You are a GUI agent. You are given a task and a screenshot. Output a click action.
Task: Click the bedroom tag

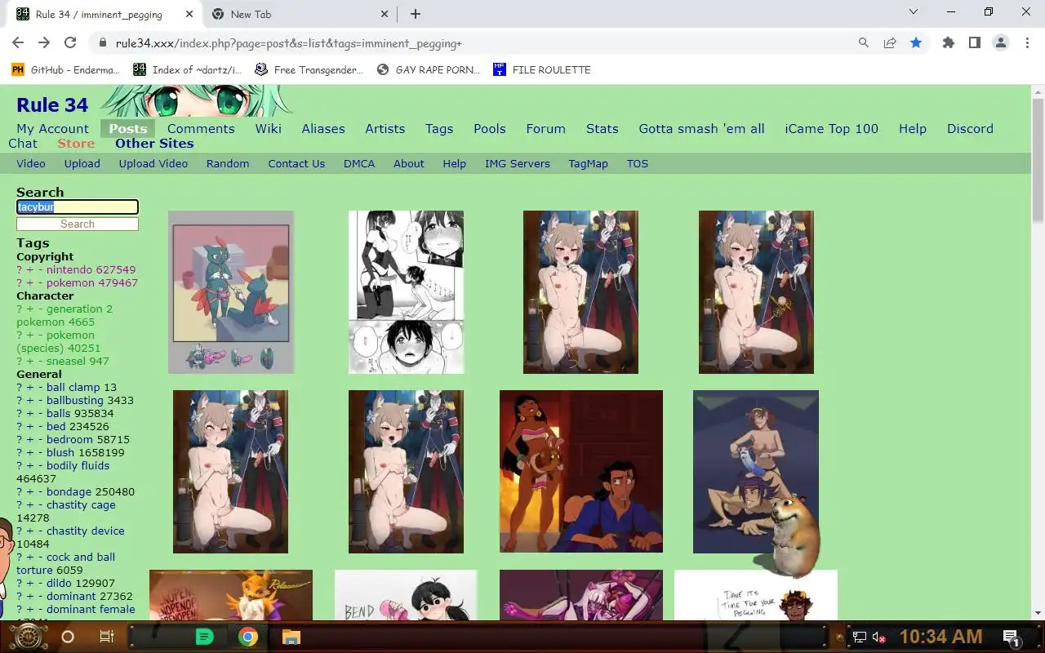[70, 439]
